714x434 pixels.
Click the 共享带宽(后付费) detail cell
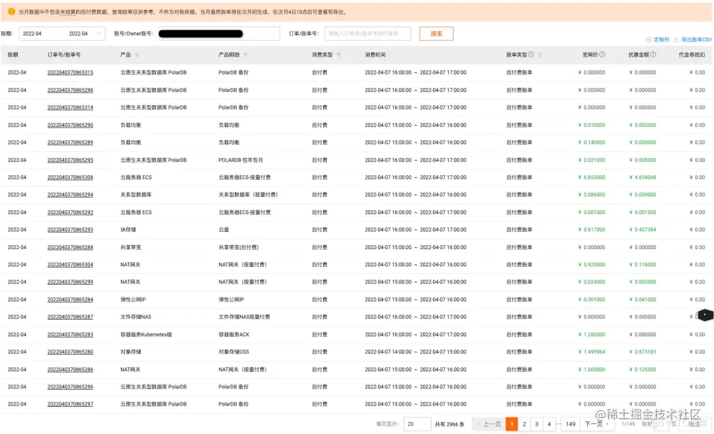pos(239,248)
